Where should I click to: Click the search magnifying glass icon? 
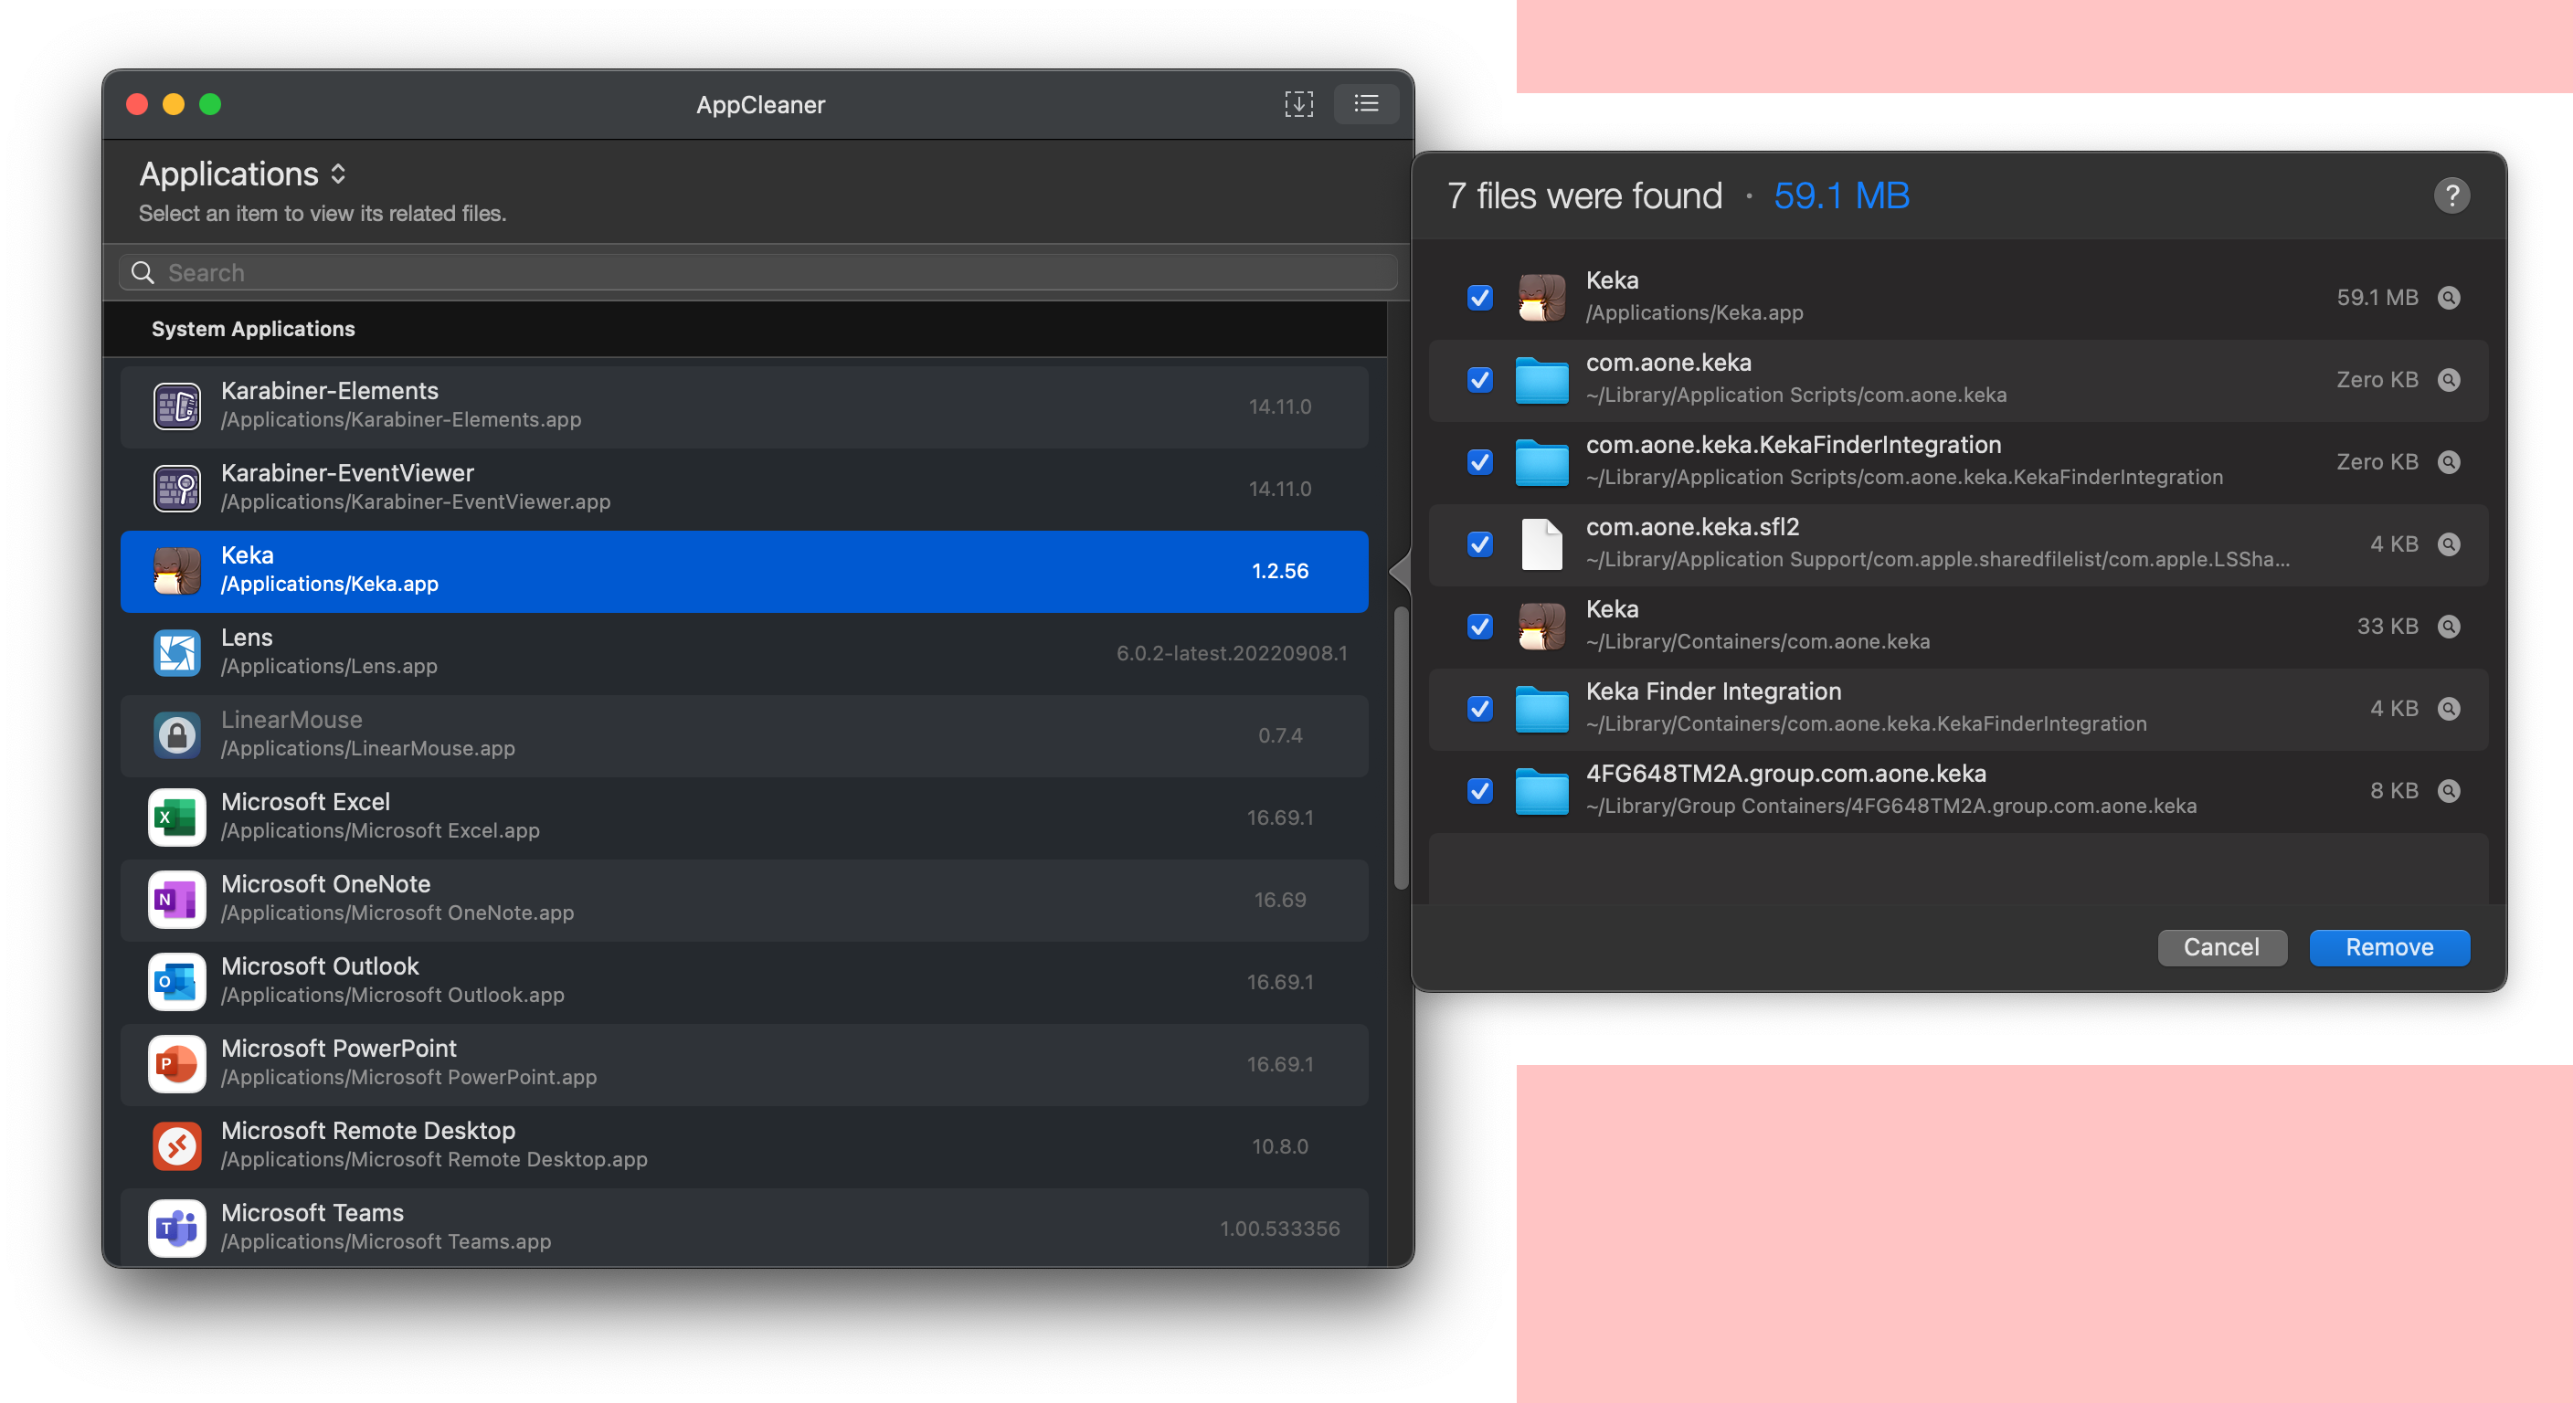click(x=143, y=272)
